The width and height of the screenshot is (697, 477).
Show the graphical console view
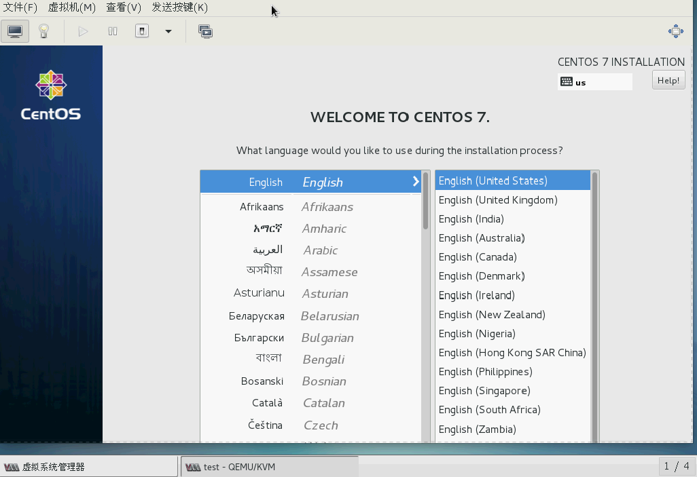pyautogui.click(x=15, y=31)
